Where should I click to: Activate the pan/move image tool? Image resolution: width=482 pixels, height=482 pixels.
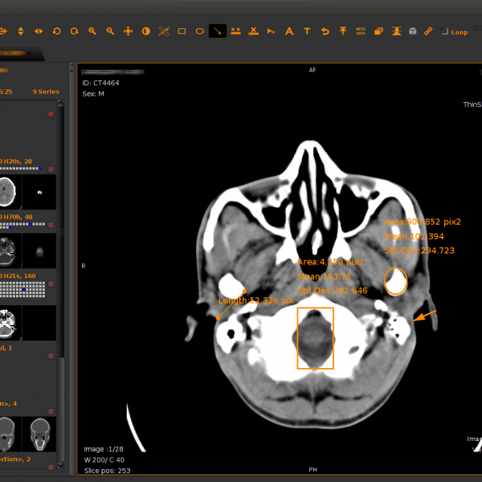(128, 31)
